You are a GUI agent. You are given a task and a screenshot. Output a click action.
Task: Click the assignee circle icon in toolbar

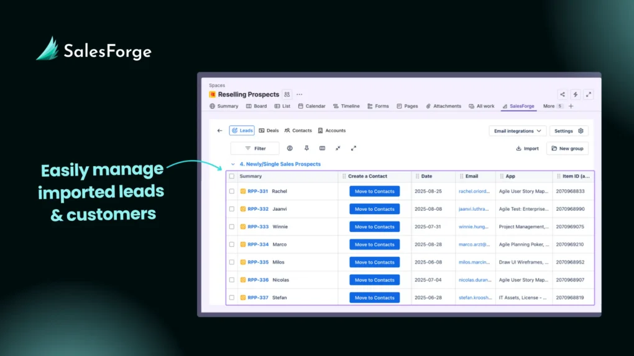click(x=290, y=148)
